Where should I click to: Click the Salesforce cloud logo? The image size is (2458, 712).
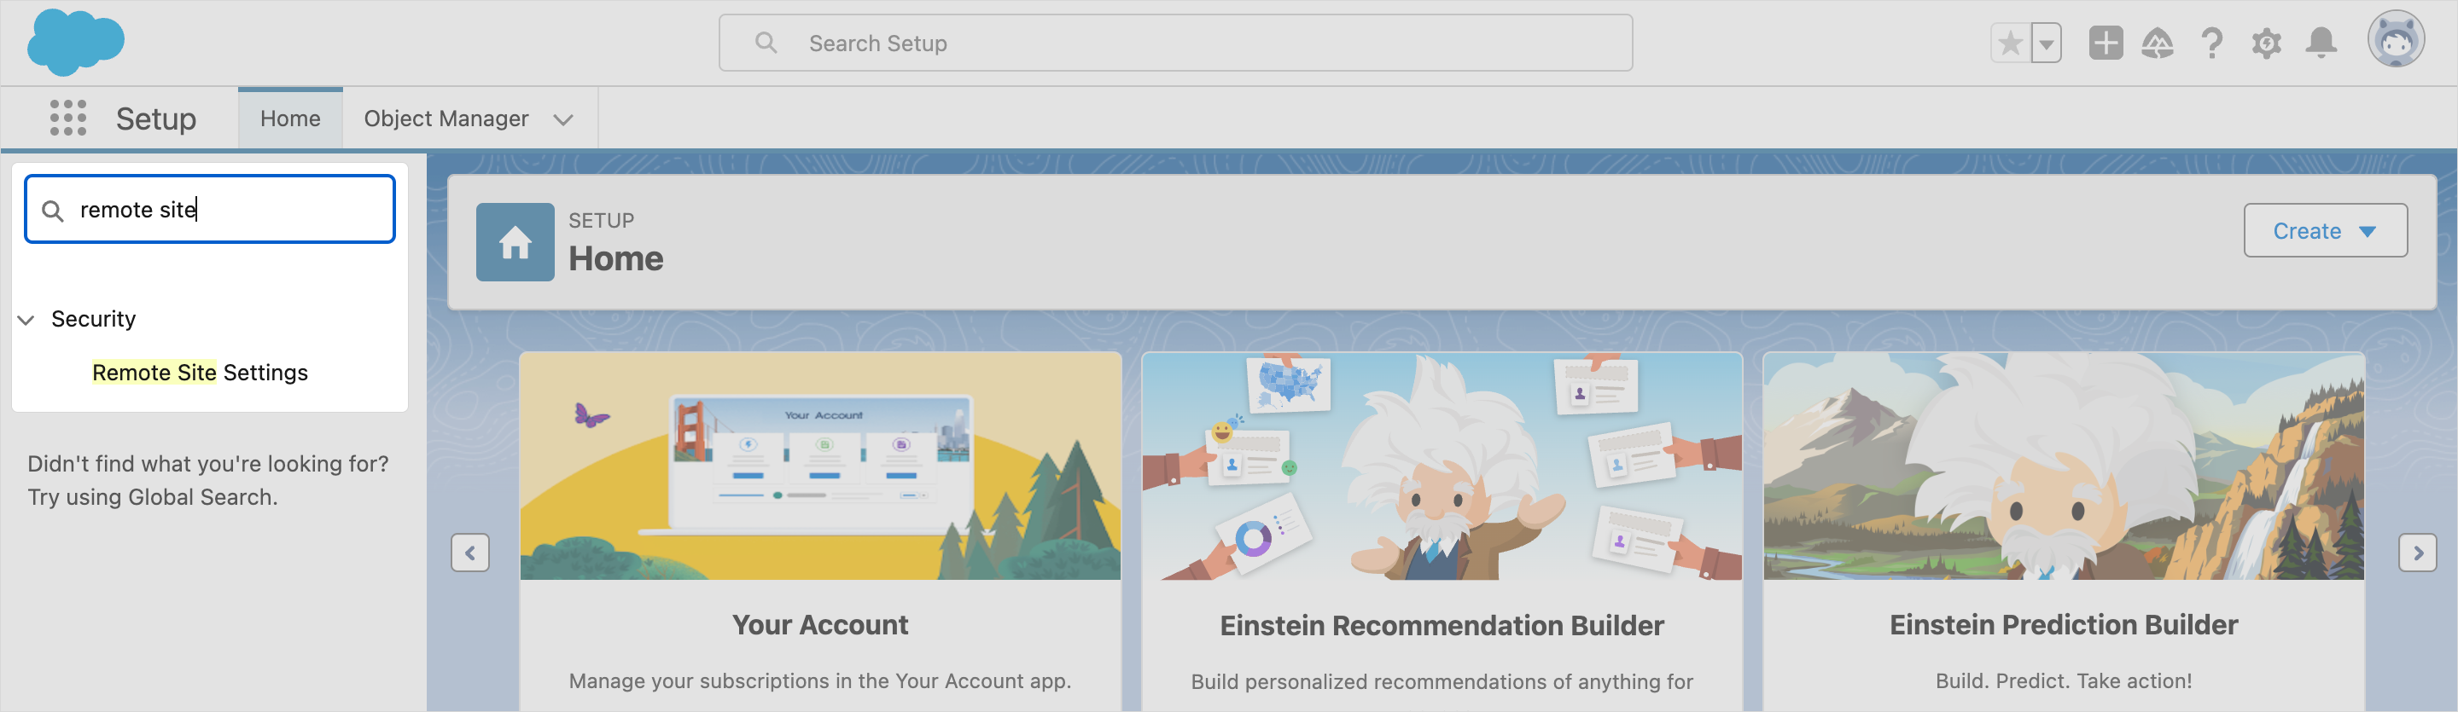point(75,43)
